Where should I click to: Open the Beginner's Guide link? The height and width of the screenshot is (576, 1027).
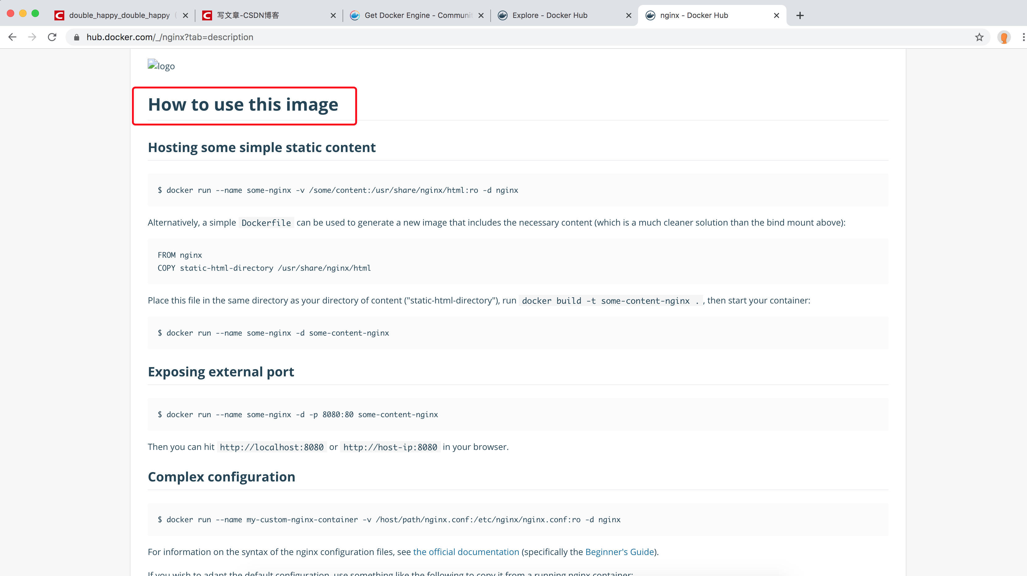pos(620,552)
